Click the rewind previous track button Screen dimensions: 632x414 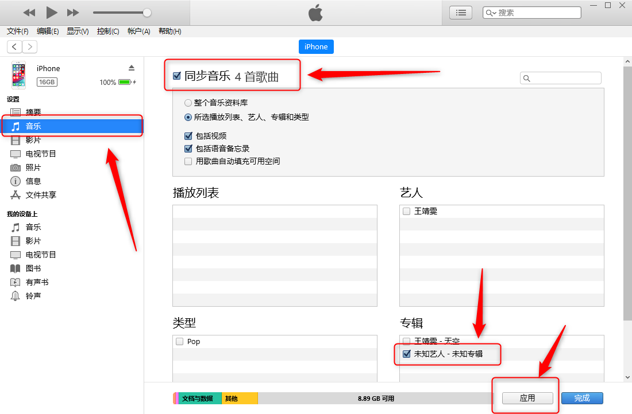[29, 13]
